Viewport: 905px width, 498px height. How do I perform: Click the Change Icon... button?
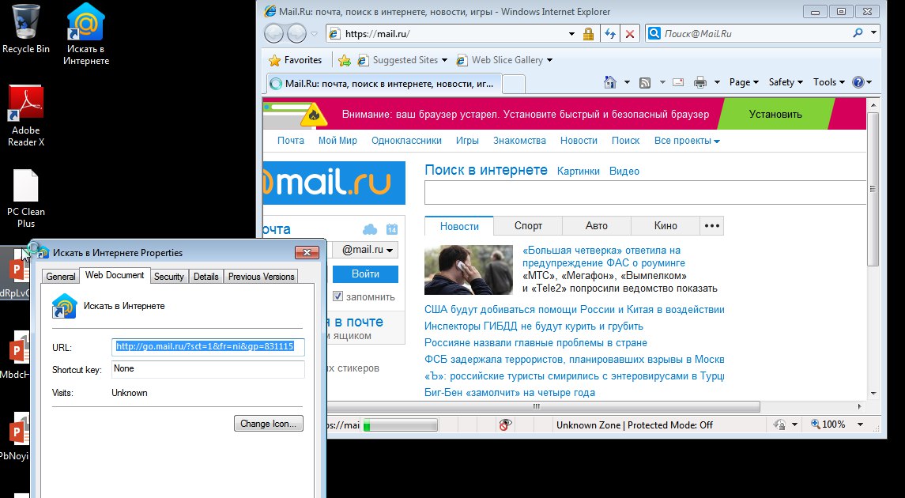(x=269, y=424)
